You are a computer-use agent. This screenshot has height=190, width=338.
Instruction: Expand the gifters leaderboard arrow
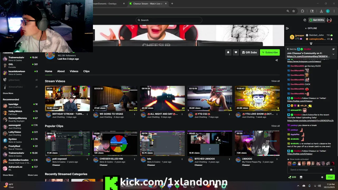[x=311, y=44]
